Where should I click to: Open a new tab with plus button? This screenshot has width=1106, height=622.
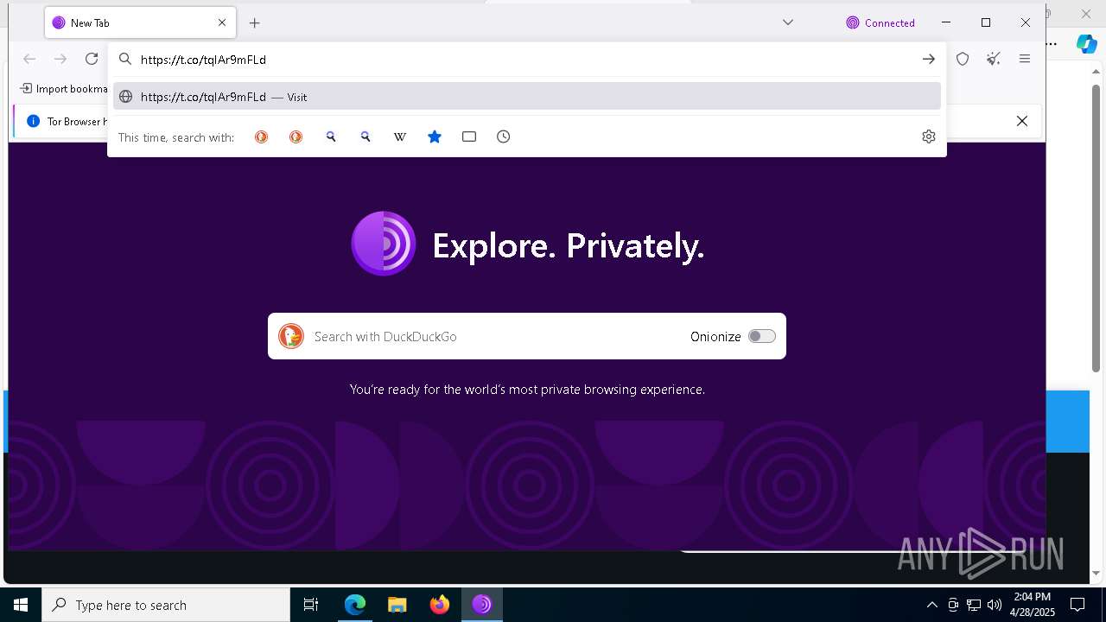pyautogui.click(x=254, y=23)
